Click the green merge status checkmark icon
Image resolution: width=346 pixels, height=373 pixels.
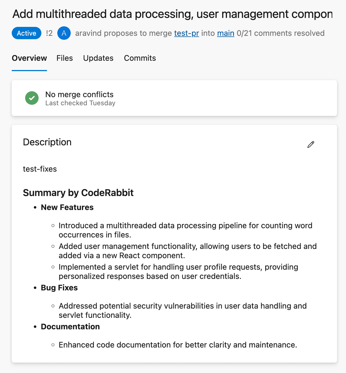32,98
